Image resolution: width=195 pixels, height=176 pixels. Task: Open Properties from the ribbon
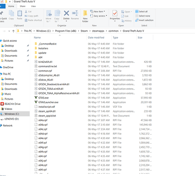click(115, 15)
